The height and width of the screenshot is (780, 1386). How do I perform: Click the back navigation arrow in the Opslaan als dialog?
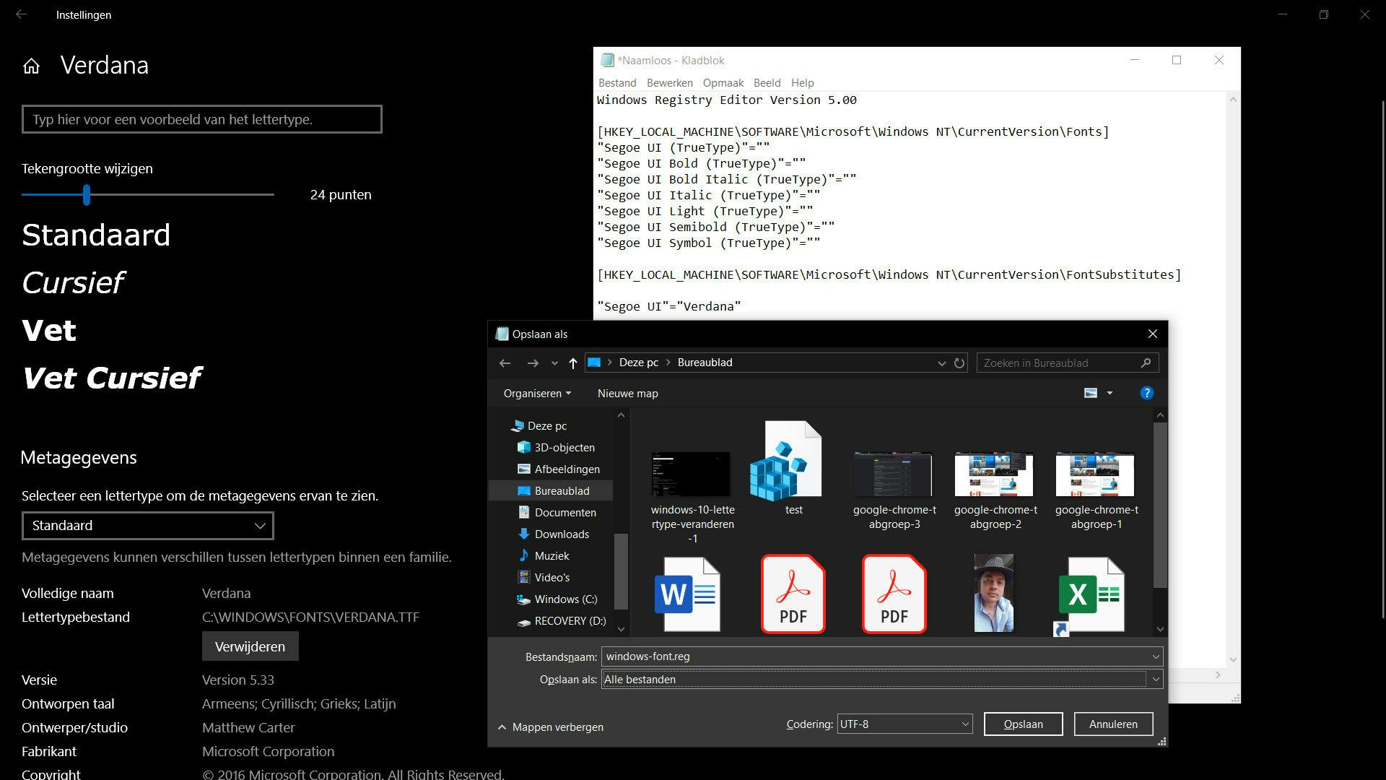[x=505, y=363]
